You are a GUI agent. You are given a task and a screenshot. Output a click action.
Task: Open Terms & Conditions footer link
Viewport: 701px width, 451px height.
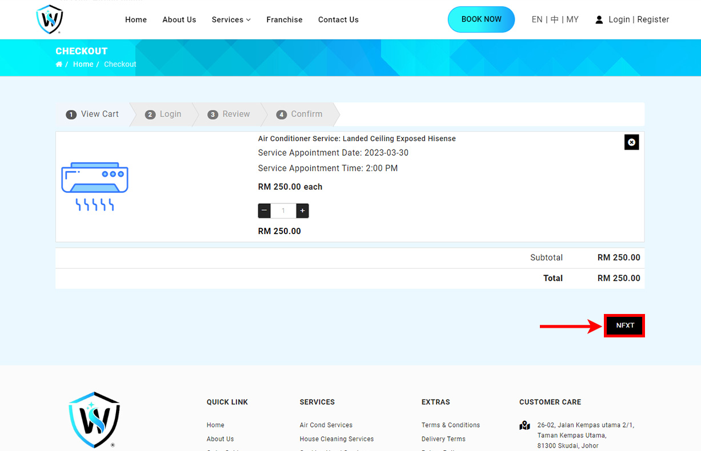pyautogui.click(x=450, y=425)
